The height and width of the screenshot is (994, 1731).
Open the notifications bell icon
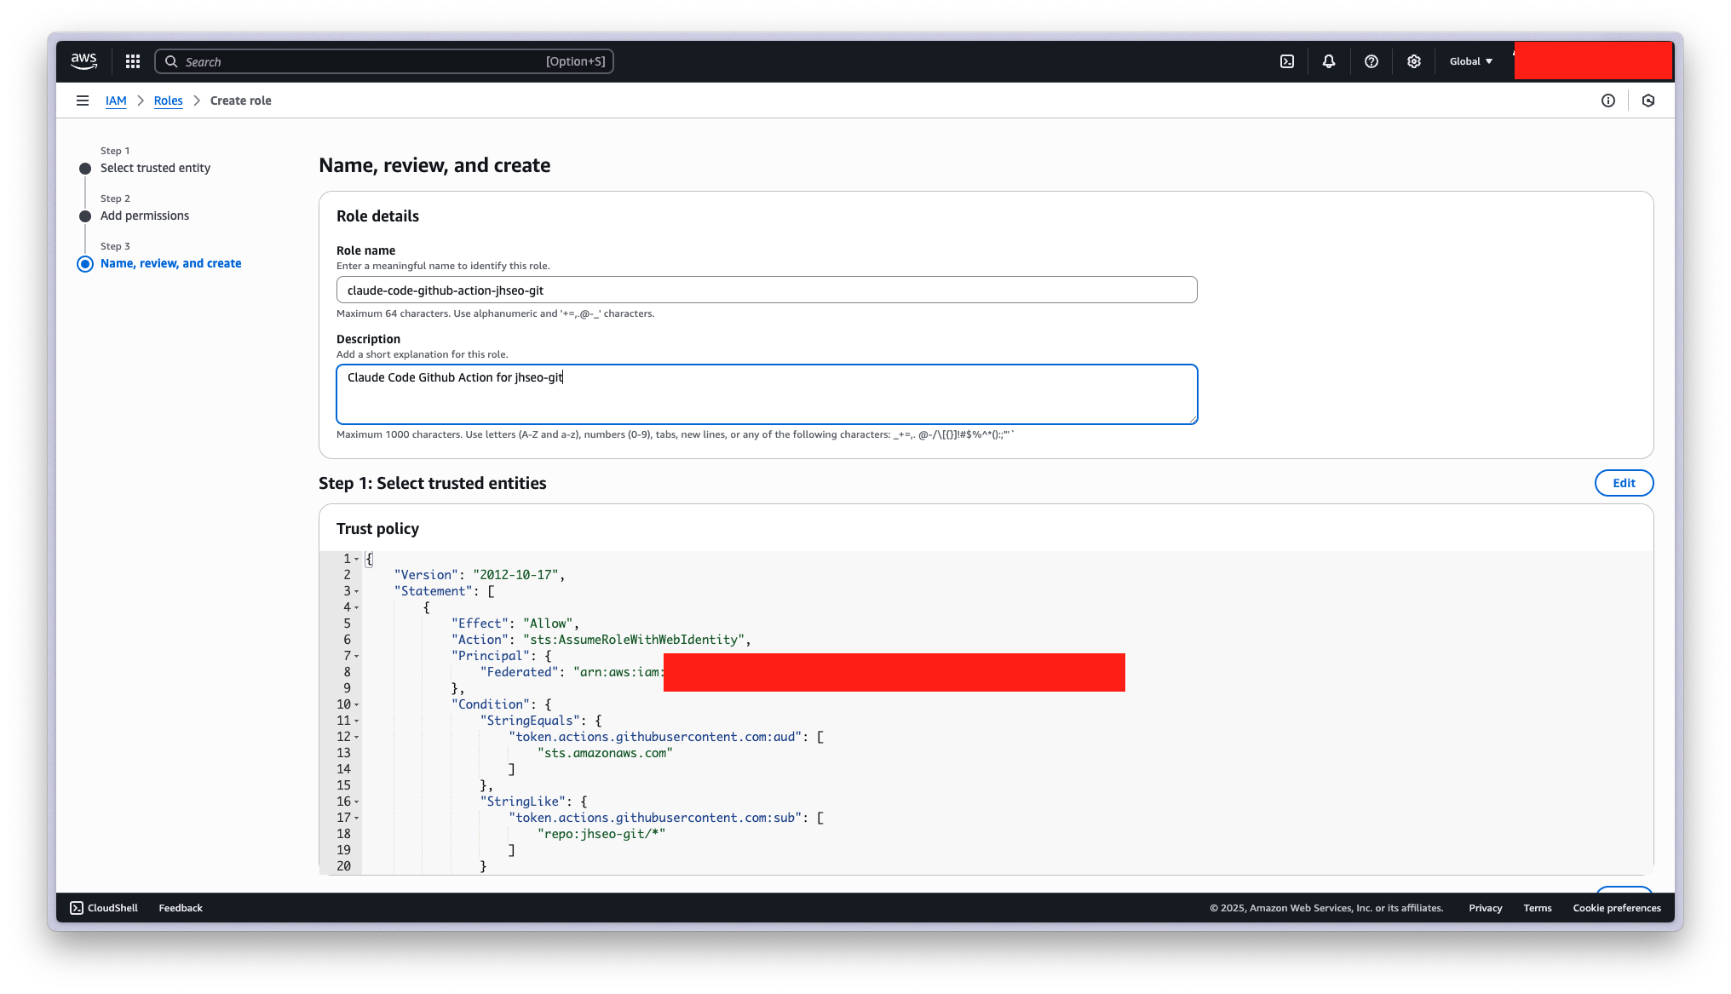[1329, 61]
